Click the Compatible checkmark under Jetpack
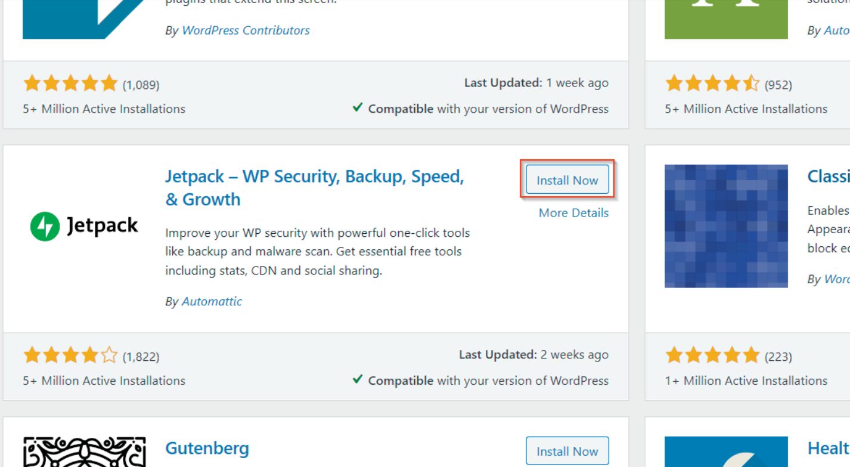Viewport: 850px width, 467px height. coord(358,381)
